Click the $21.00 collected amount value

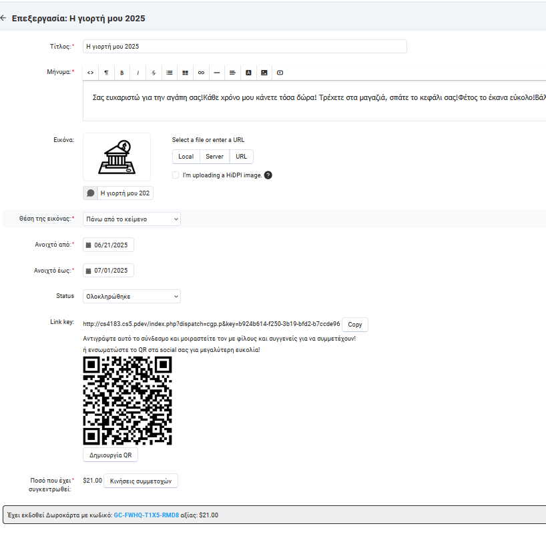pos(92,481)
